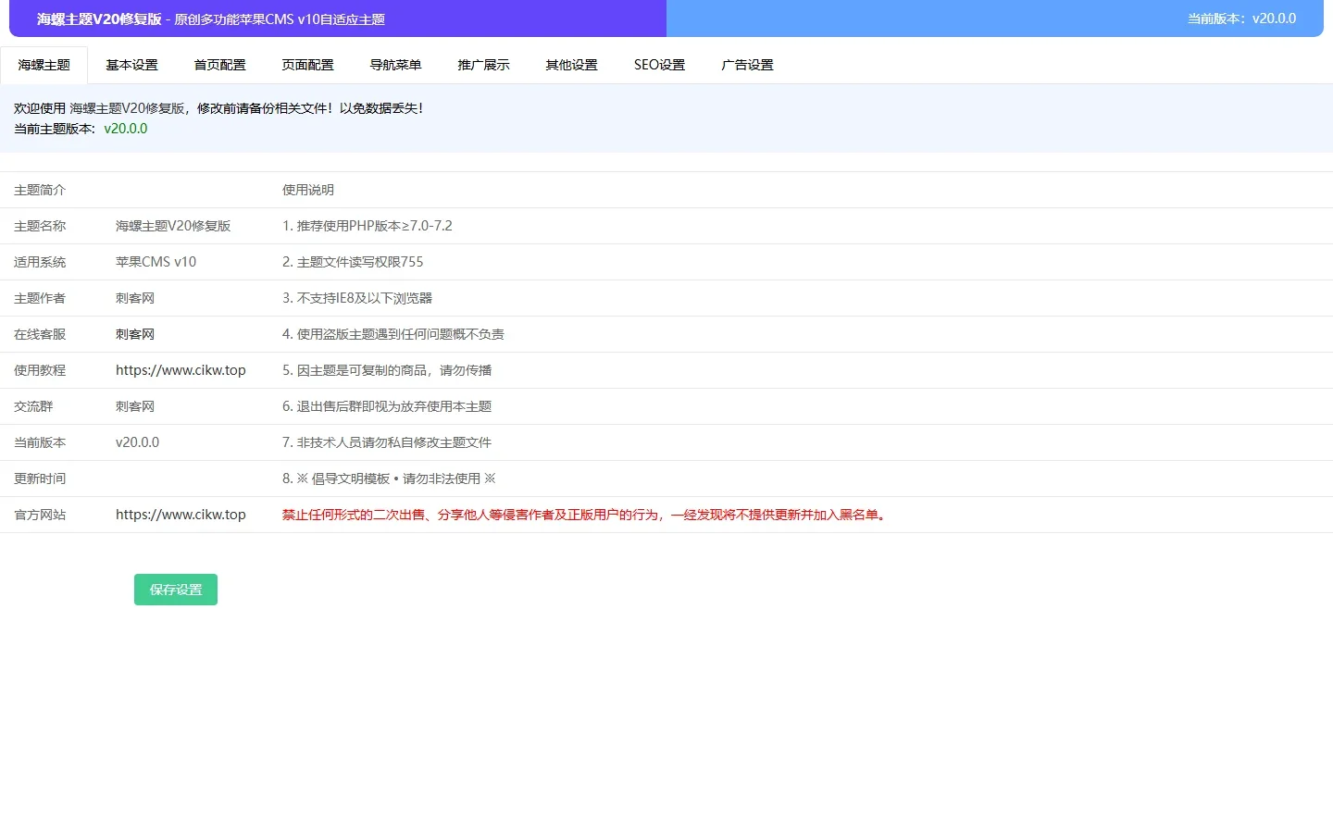This screenshot has height=833, width=1333.
Task: Click the 推荐使用PHP版本≥7.0-7.2 note
Action: (368, 226)
